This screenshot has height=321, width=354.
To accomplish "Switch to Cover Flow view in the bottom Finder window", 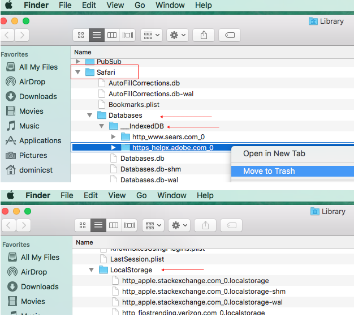I will pos(129,225).
